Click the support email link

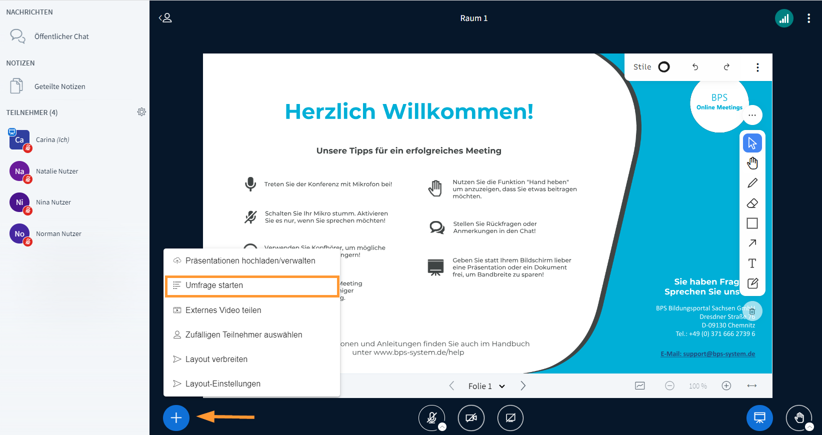[x=707, y=354]
